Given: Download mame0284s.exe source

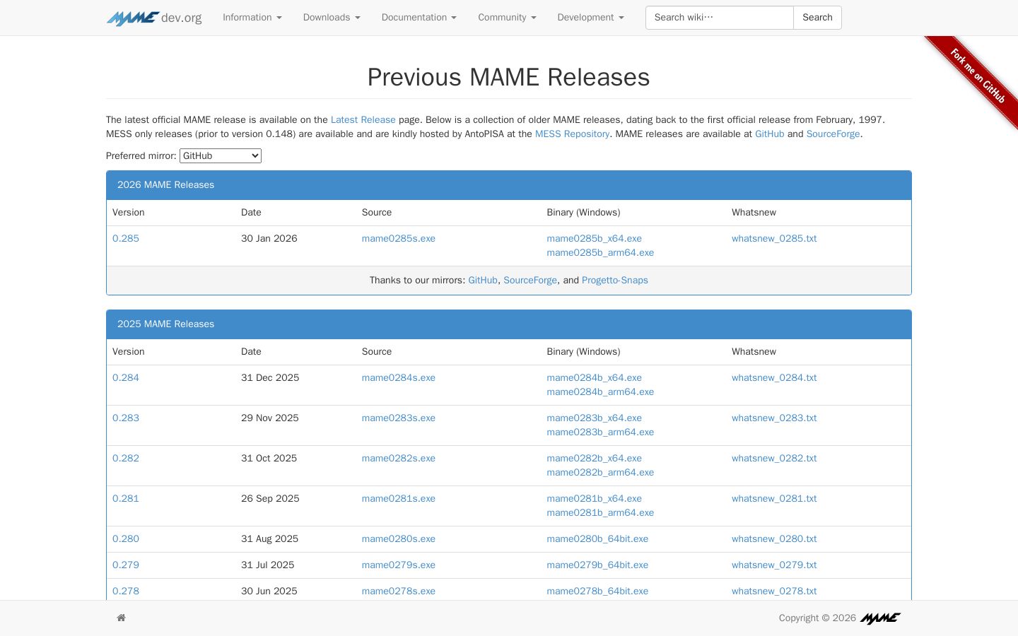Looking at the screenshot, I should pos(399,378).
